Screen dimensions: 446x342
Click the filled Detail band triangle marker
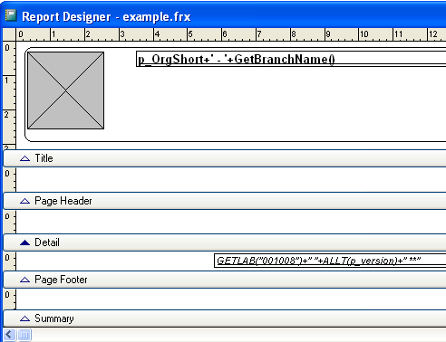(24, 242)
